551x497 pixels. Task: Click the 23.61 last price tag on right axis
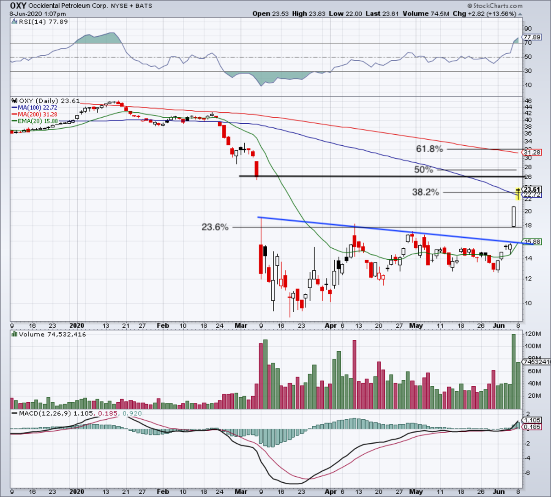[532, 189]
